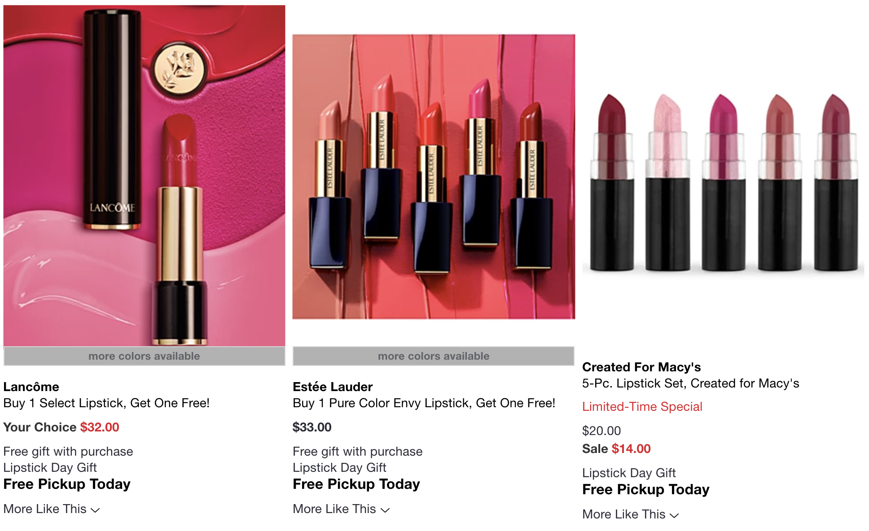The width and height of the screenshot is (869, 531).
Task: Expand More Like This under Lancôme
Action: (52, 509)
